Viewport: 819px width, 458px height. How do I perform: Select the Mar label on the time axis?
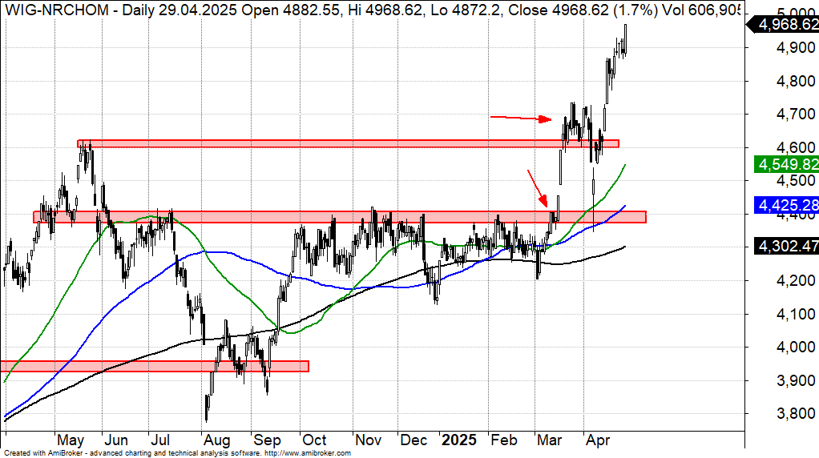[x=550, y=440]
